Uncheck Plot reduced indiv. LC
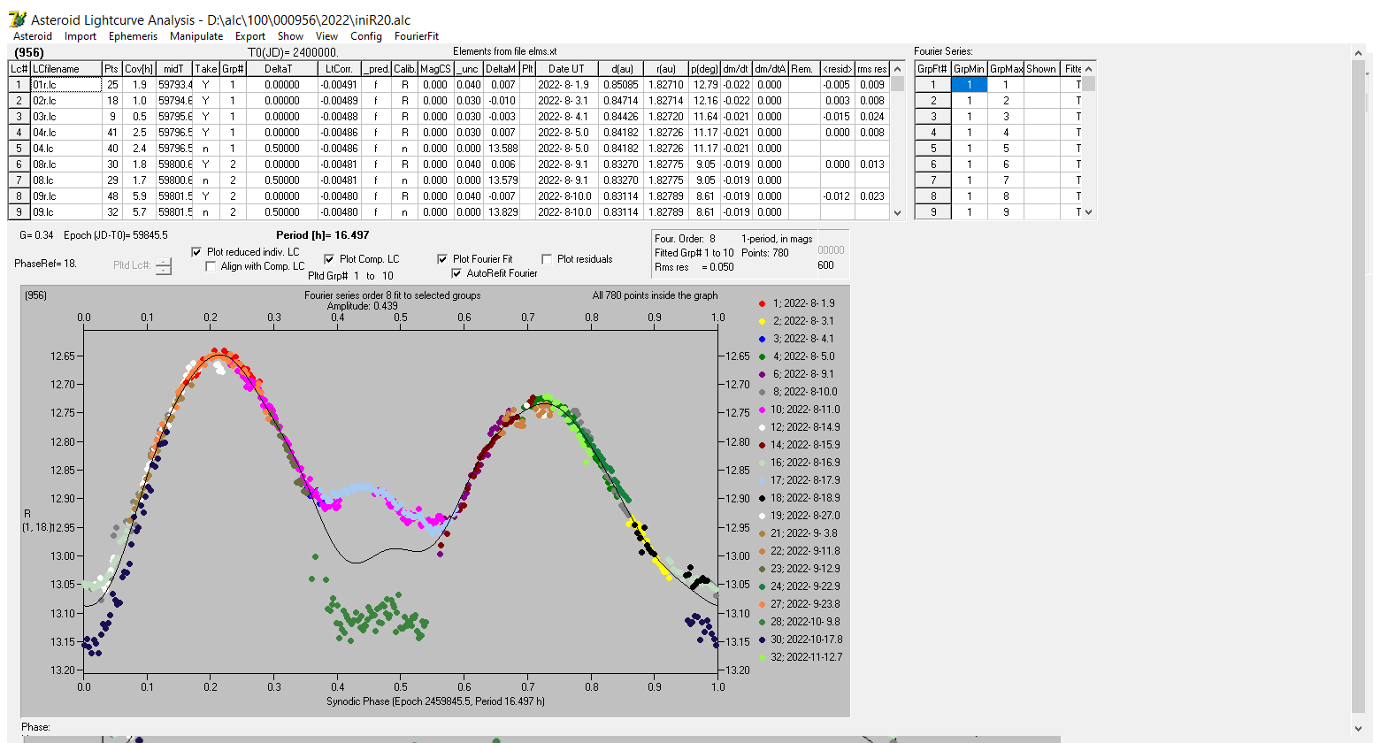Viewport: 1373px width, 743px height. coord(196,252)
